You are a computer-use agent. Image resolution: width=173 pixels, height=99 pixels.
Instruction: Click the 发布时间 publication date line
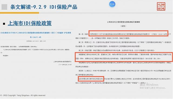(36, 41)
